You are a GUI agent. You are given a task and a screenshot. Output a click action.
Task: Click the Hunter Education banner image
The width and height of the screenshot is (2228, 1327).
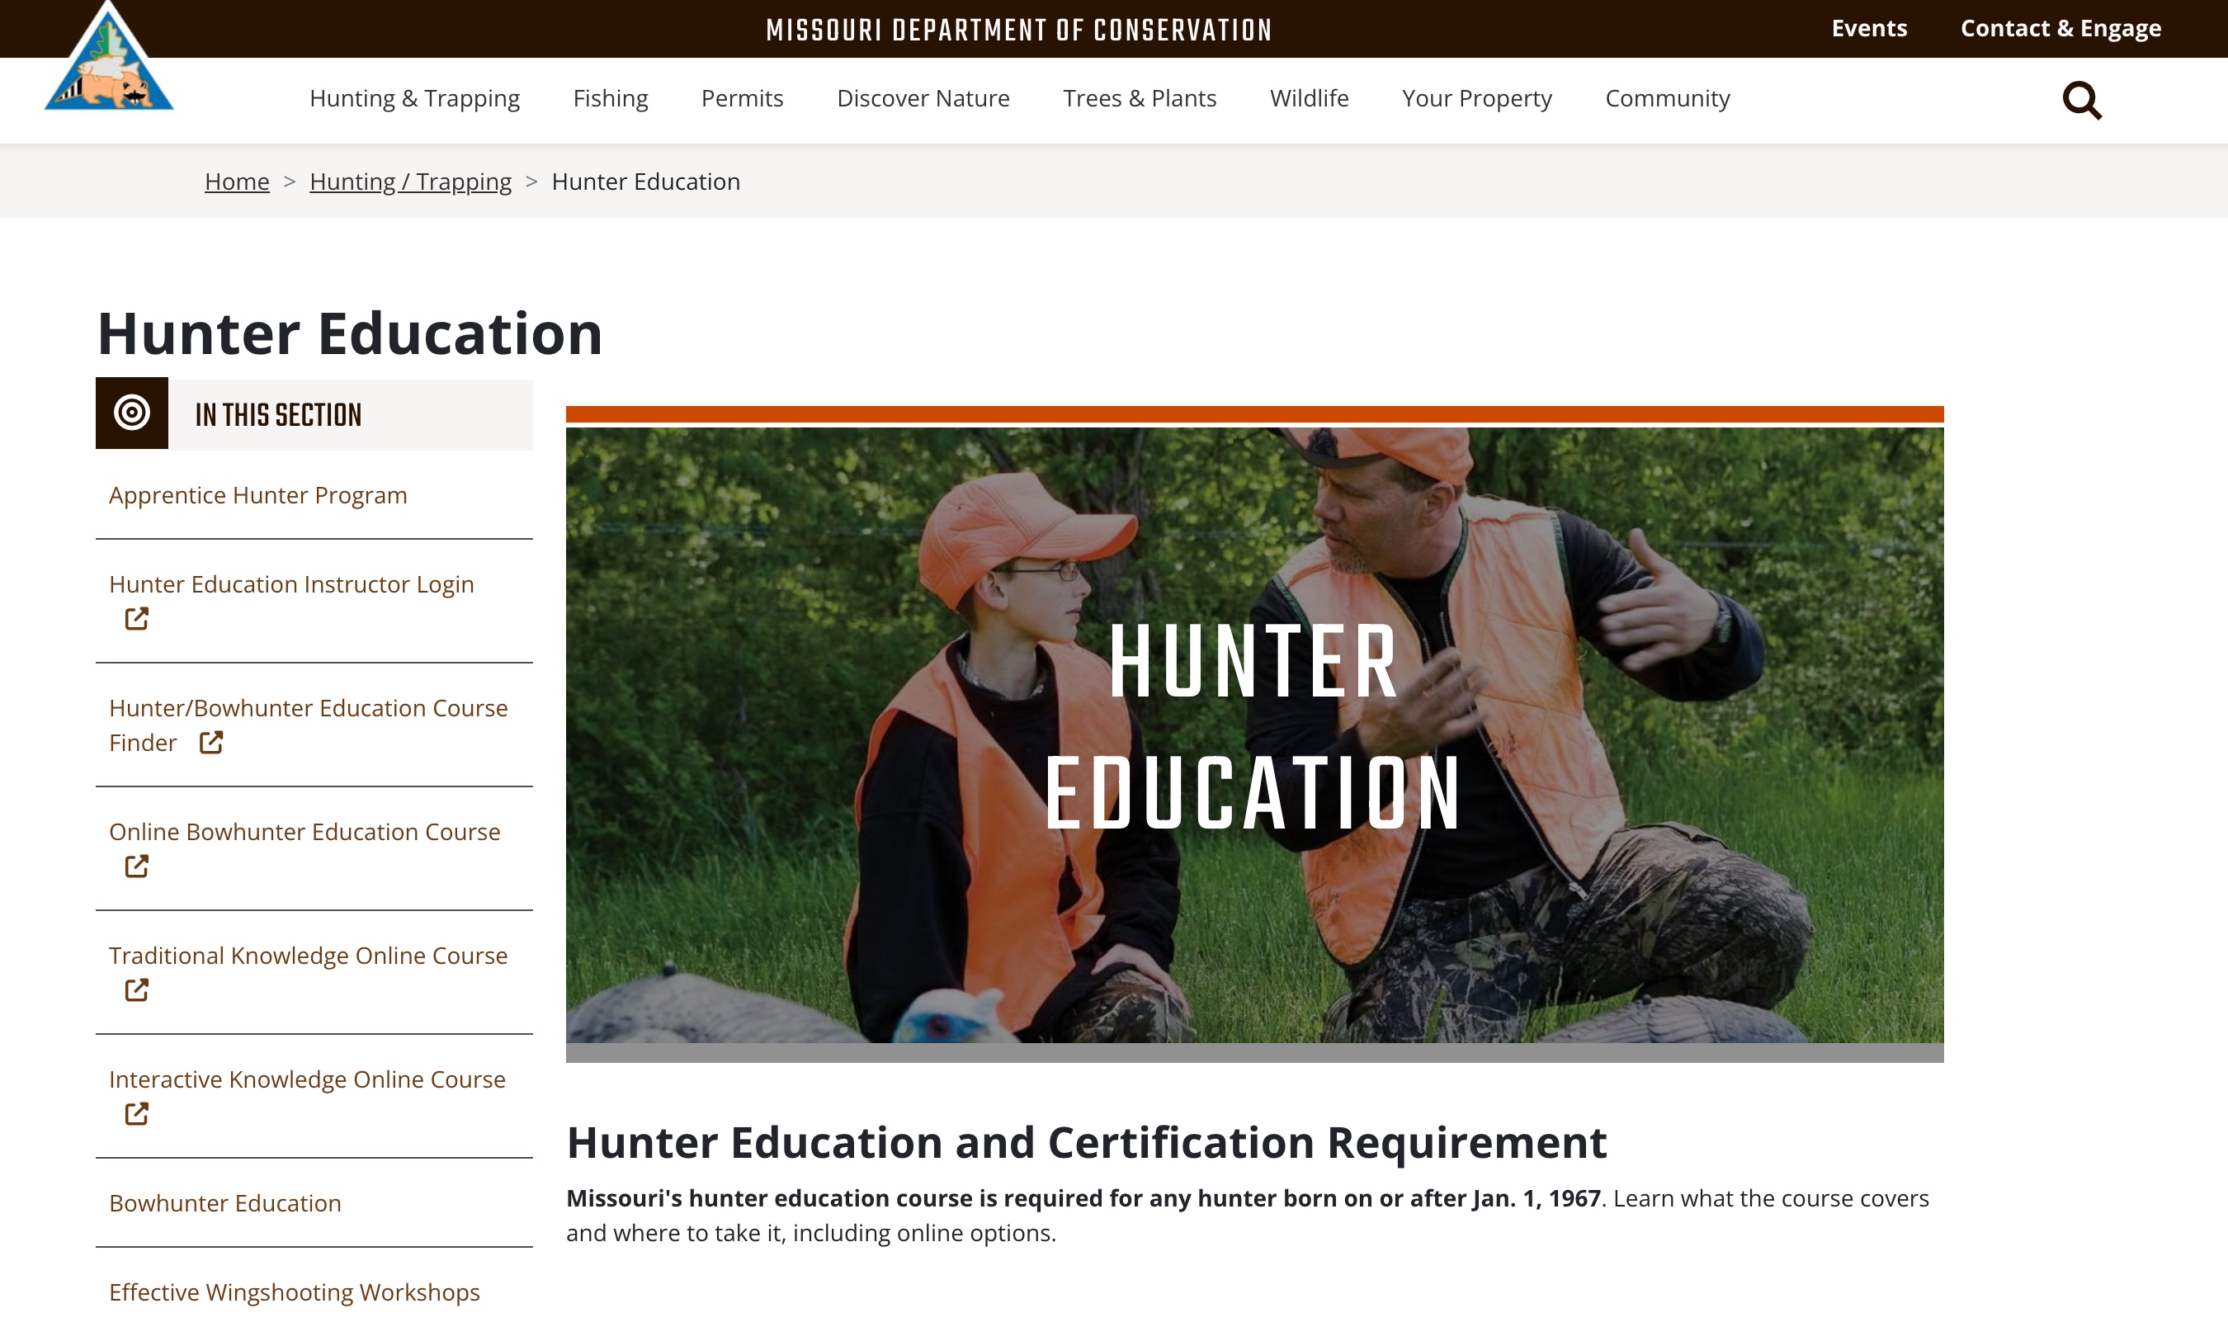(x=1253, y=734)
